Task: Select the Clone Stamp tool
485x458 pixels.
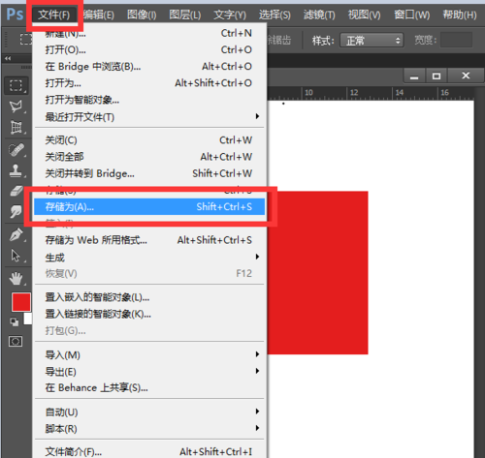Action: 16,170
